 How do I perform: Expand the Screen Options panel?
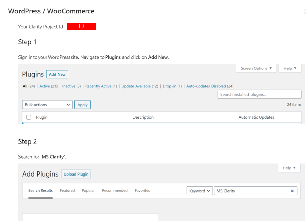(x=256, y=68)
